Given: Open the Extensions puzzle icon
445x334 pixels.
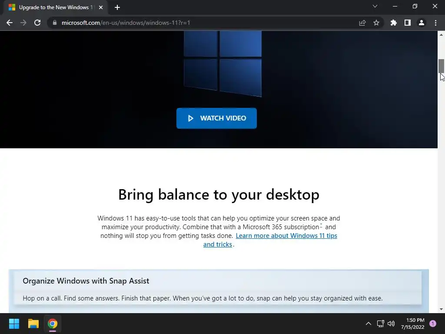Looking at the screenshot, I should click(394, 23).
